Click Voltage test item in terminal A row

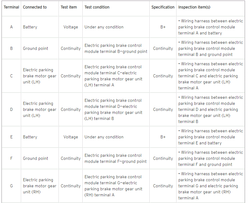71,27
